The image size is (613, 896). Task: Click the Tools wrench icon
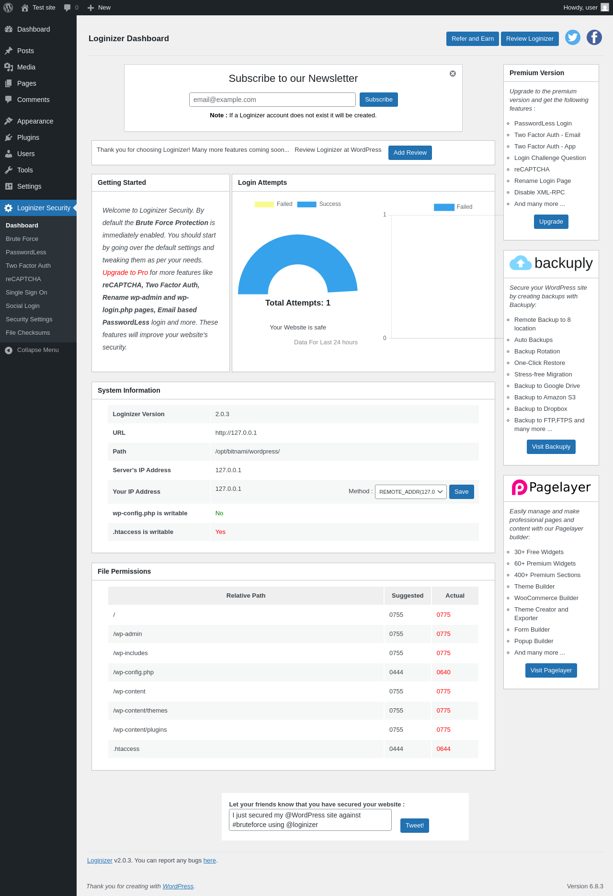click(x=9, y=170)
